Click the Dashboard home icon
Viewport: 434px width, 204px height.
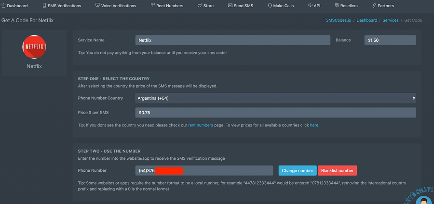3,5
